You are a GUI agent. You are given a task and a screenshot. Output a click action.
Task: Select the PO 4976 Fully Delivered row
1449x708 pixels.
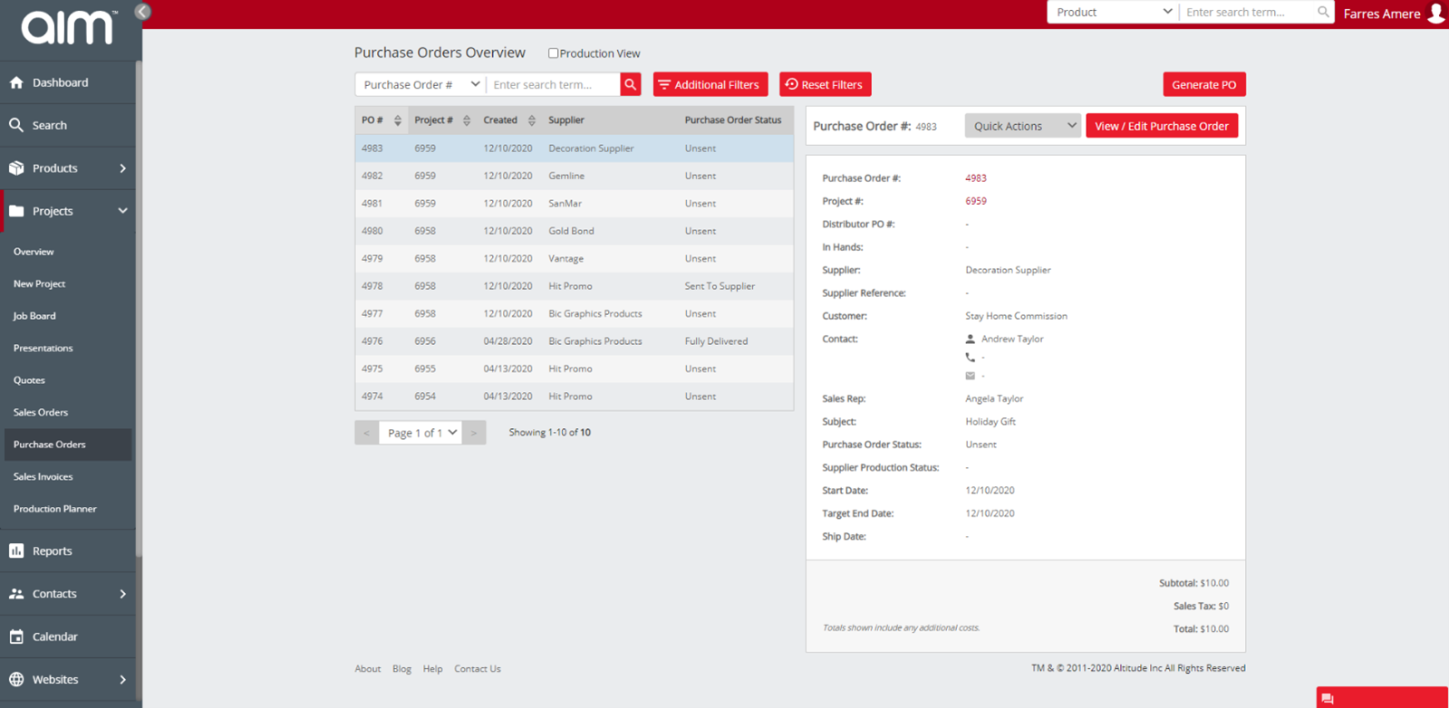pos(574,341)
